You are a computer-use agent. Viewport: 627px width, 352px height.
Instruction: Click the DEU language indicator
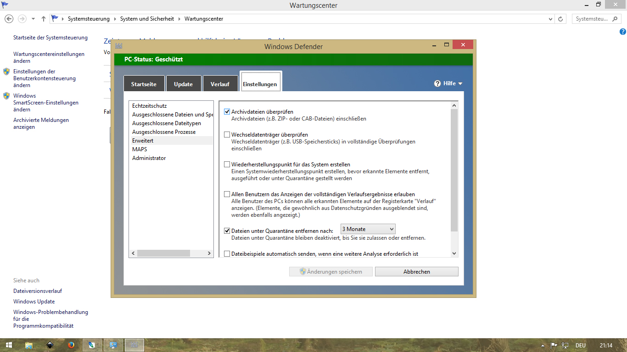click(580, 345)
